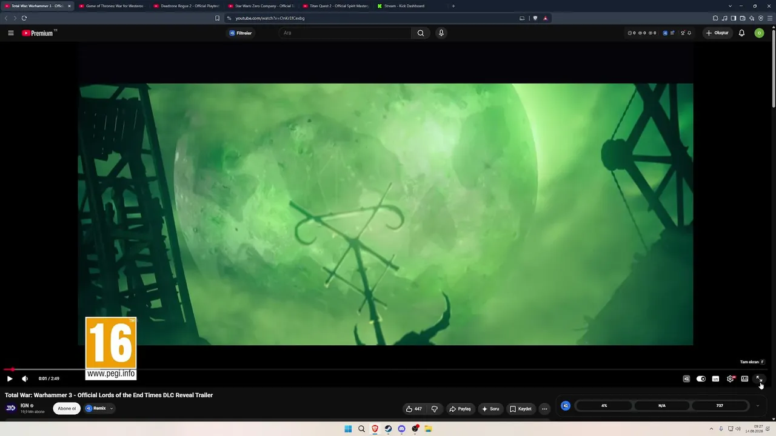The image size is (776, 436).
Task: Open Windows taskbar search
Action: coord(361,429)
